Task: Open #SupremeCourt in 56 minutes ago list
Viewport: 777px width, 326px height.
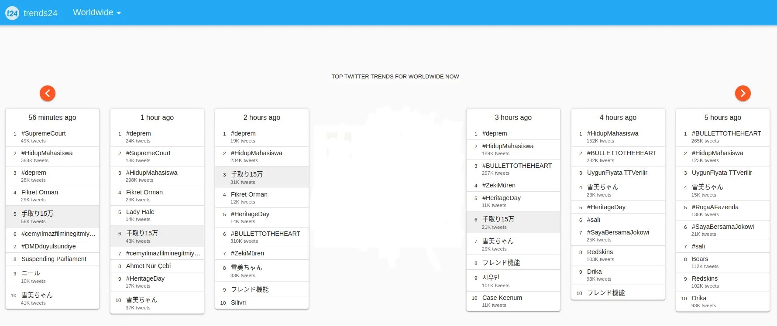Action: (x=44, y=133)
